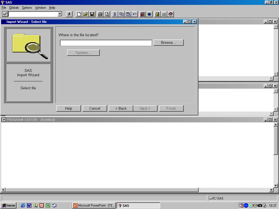This screenshot has height=209, width=279.
Task: Click the running-man Submit icon
Action: (x=69, y=14)
